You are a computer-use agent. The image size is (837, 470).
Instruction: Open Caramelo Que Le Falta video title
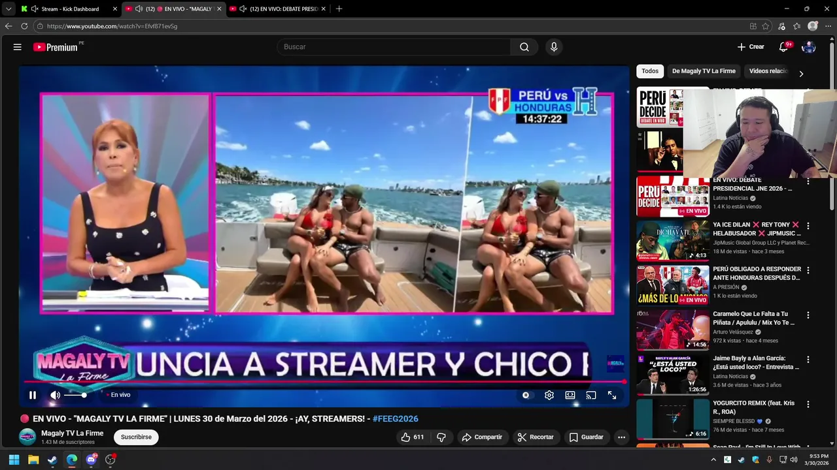754,318
